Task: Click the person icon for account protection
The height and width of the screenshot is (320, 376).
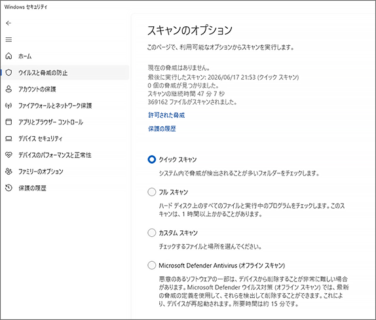Action: [x=9, y=89]
